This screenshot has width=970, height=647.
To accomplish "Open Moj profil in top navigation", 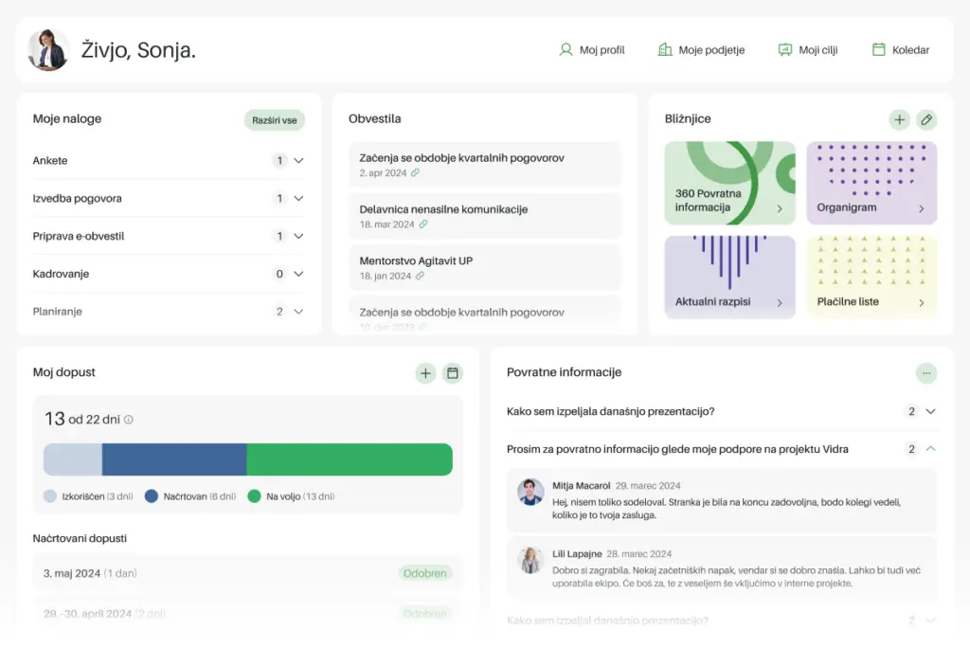I will click(x=592, y=50).
